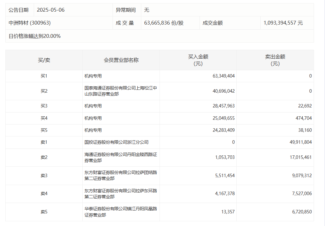Open 华泰证券 镇江丹阳凤凰路 branch name
Image resolution: width=325 pixels, height=226 pixels.
click(120, 212)
